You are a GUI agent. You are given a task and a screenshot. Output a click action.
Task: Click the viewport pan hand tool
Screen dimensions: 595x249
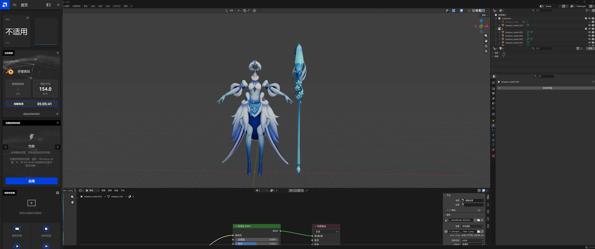tap(486, 41)
